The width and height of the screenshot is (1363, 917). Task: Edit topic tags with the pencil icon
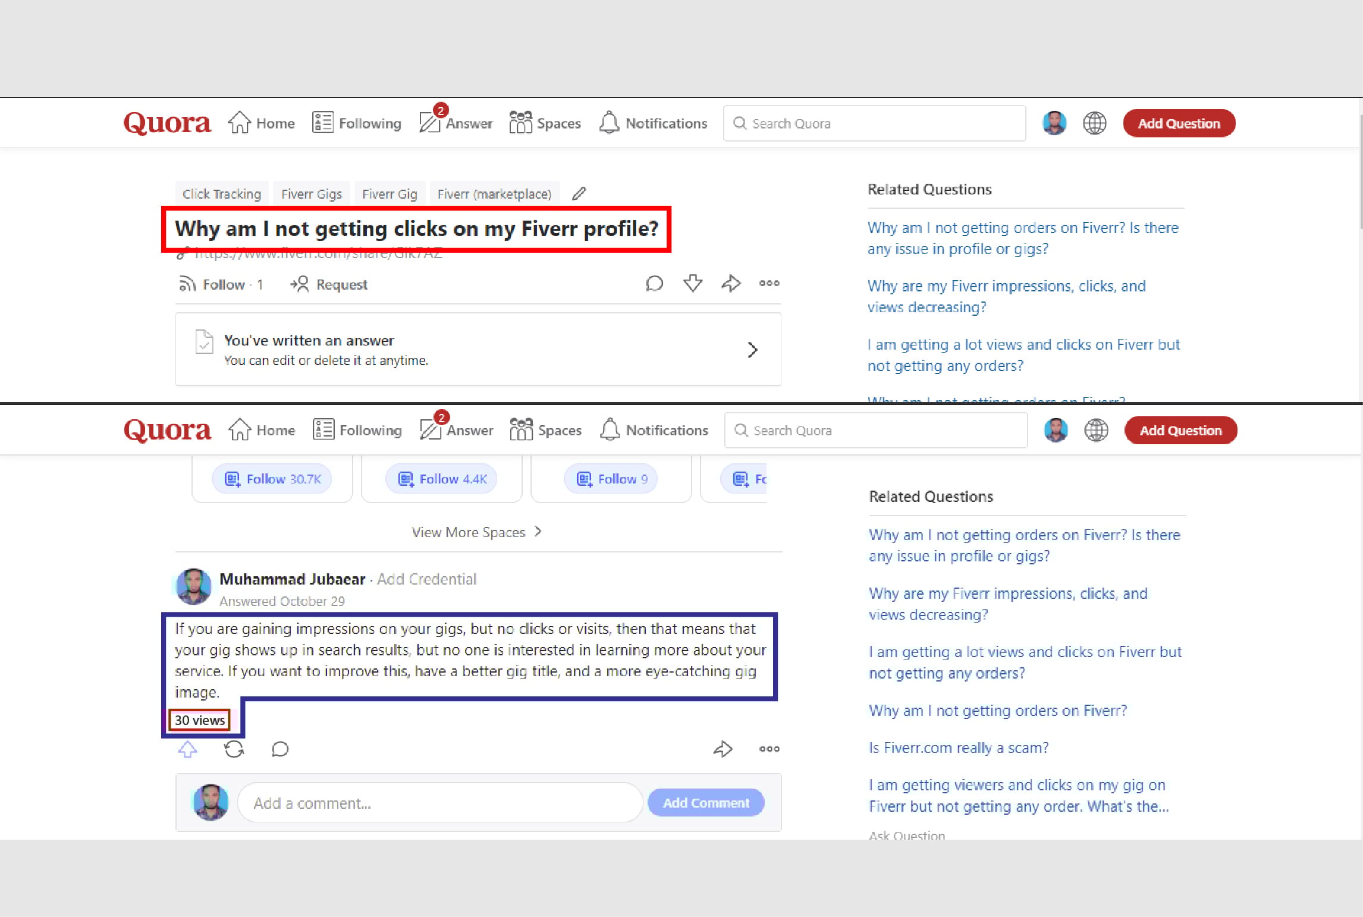tap(578, 193)
